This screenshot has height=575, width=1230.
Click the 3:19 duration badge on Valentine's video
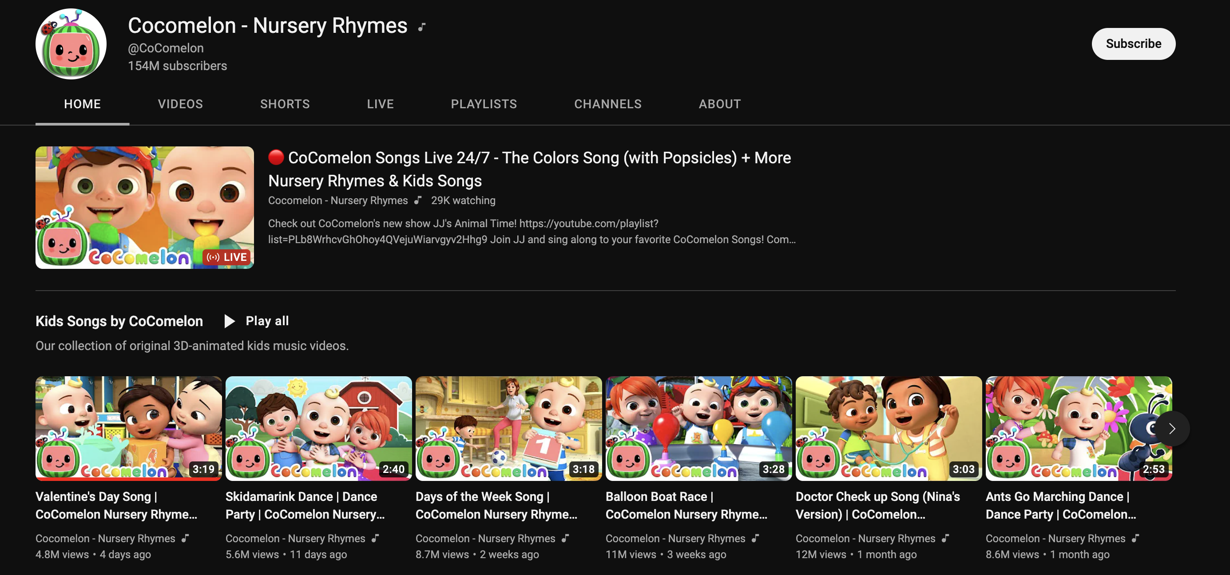pyautogui.click(x=203, y=469)
